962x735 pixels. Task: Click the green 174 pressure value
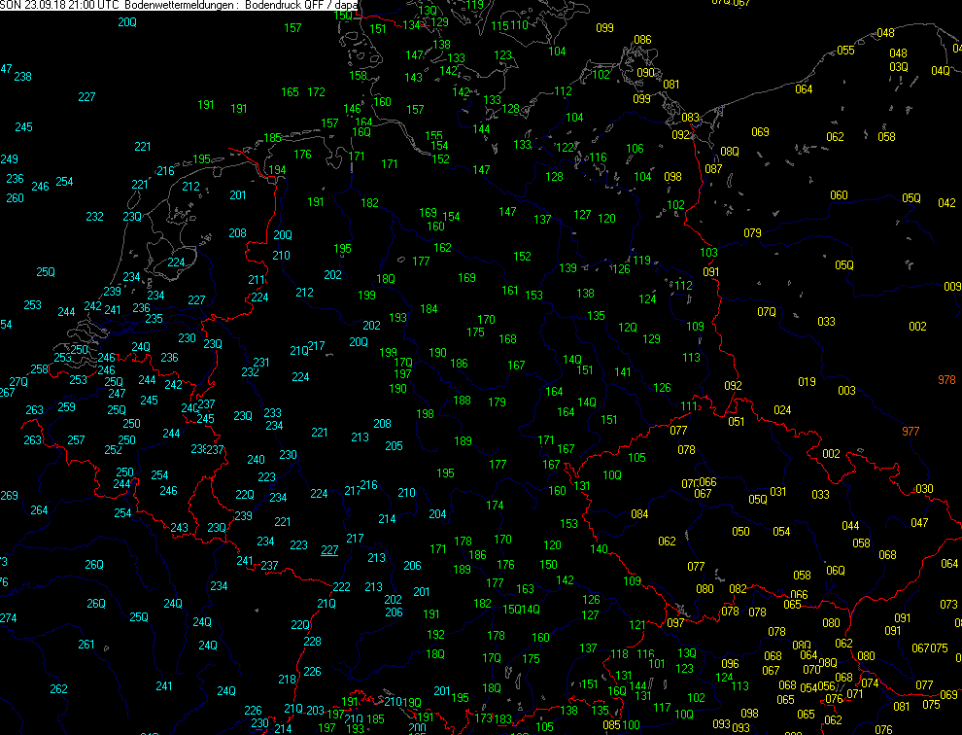tap(495, 506)
